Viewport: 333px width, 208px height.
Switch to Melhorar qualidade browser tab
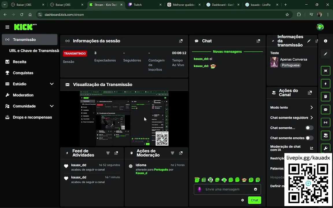pos(184,5)
